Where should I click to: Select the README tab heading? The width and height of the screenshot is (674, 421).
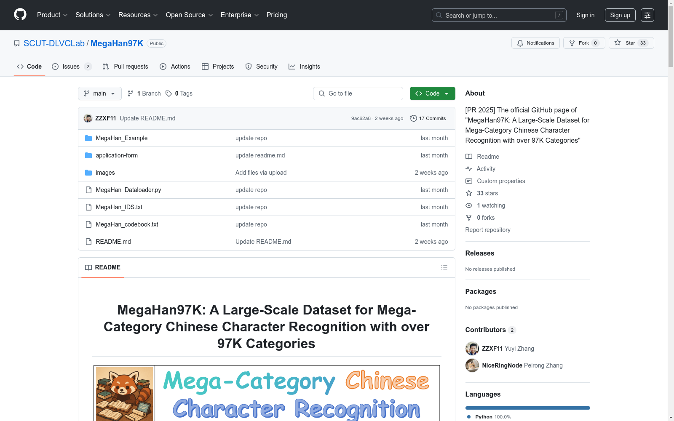click(x=103, y=267)
